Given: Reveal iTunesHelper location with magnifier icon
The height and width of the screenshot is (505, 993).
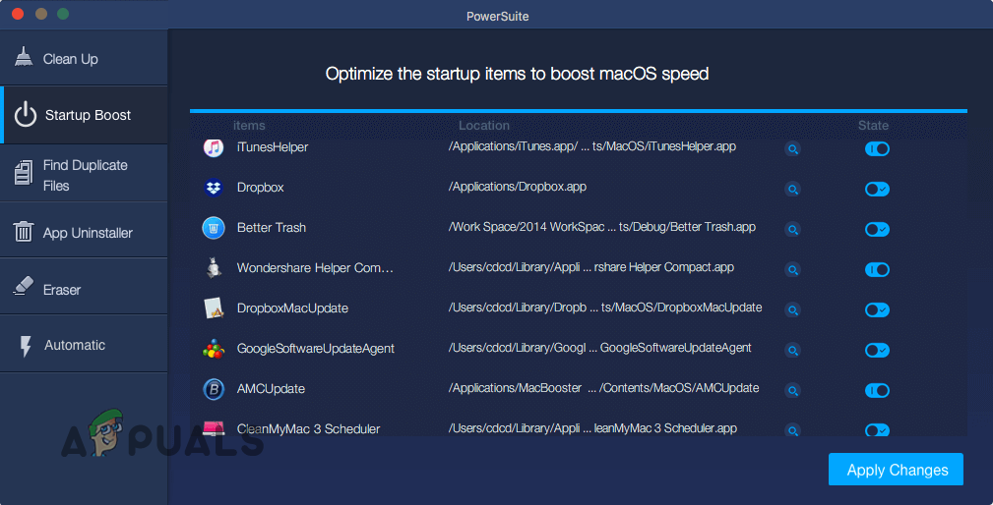Looking at the screenshot, I should [792, 149].
